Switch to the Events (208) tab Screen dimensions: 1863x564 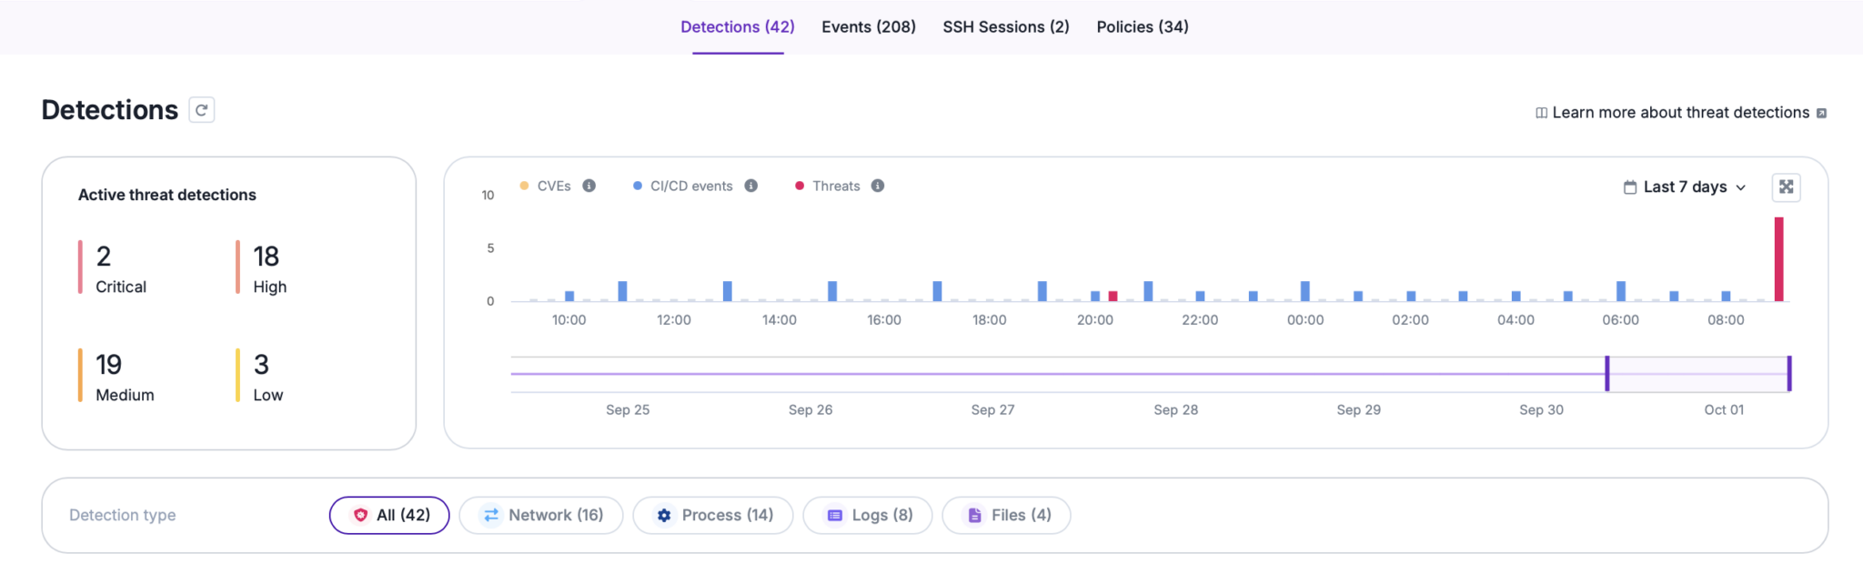[x=869, y=26]
